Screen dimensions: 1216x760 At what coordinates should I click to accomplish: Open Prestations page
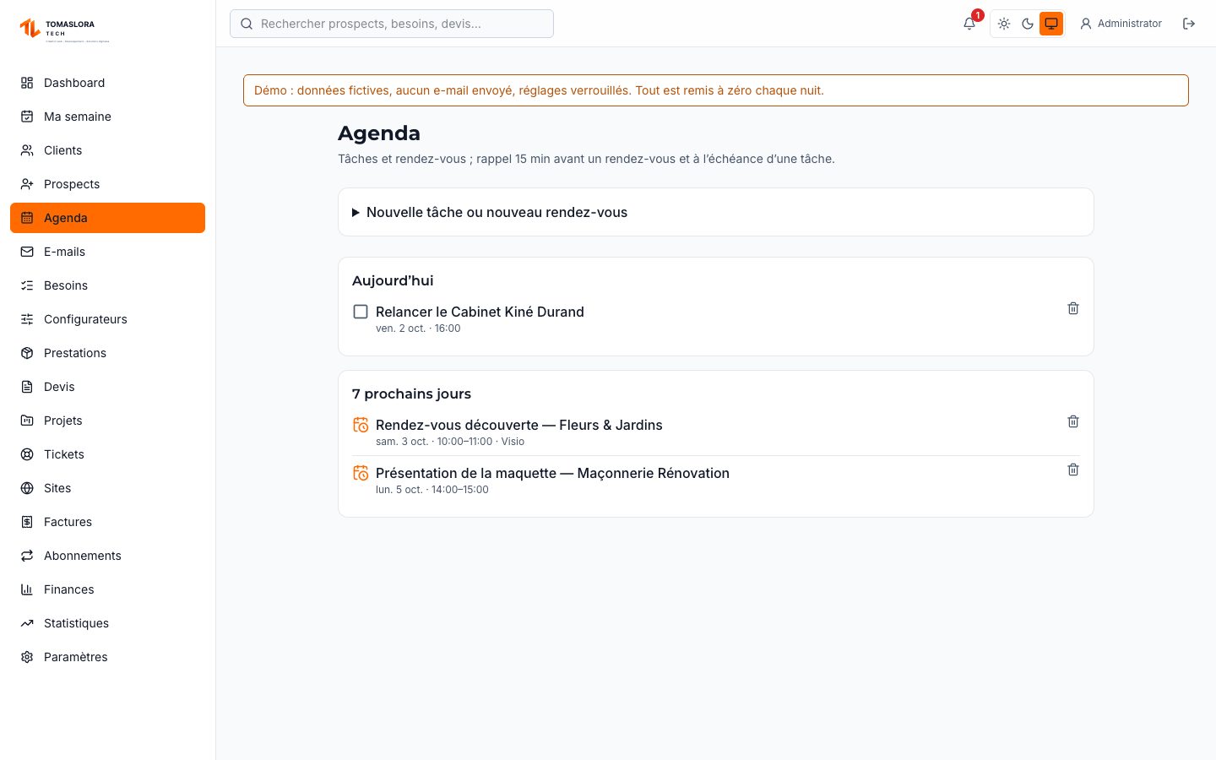[107, 353]
